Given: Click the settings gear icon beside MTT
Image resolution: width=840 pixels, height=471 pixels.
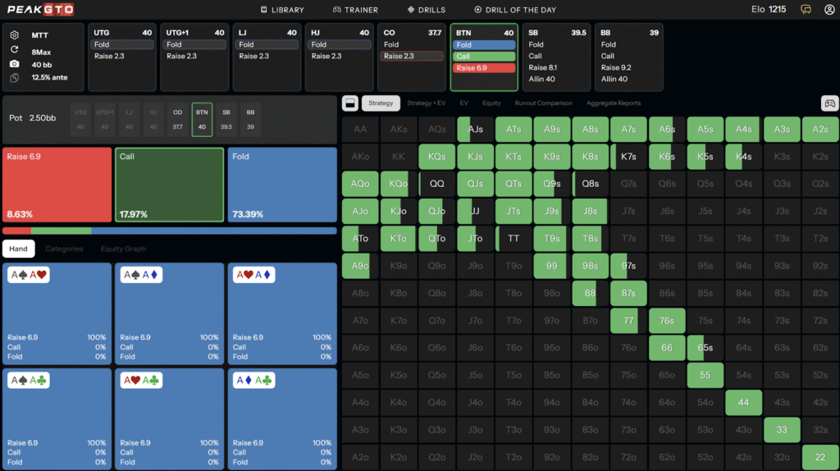Looking at the screenshot, I should tap(15, 35).
